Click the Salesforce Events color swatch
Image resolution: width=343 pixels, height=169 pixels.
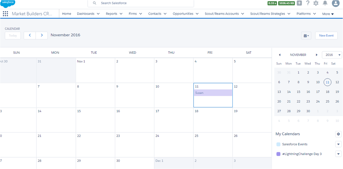pyautogui.click(x=278, y=144)
